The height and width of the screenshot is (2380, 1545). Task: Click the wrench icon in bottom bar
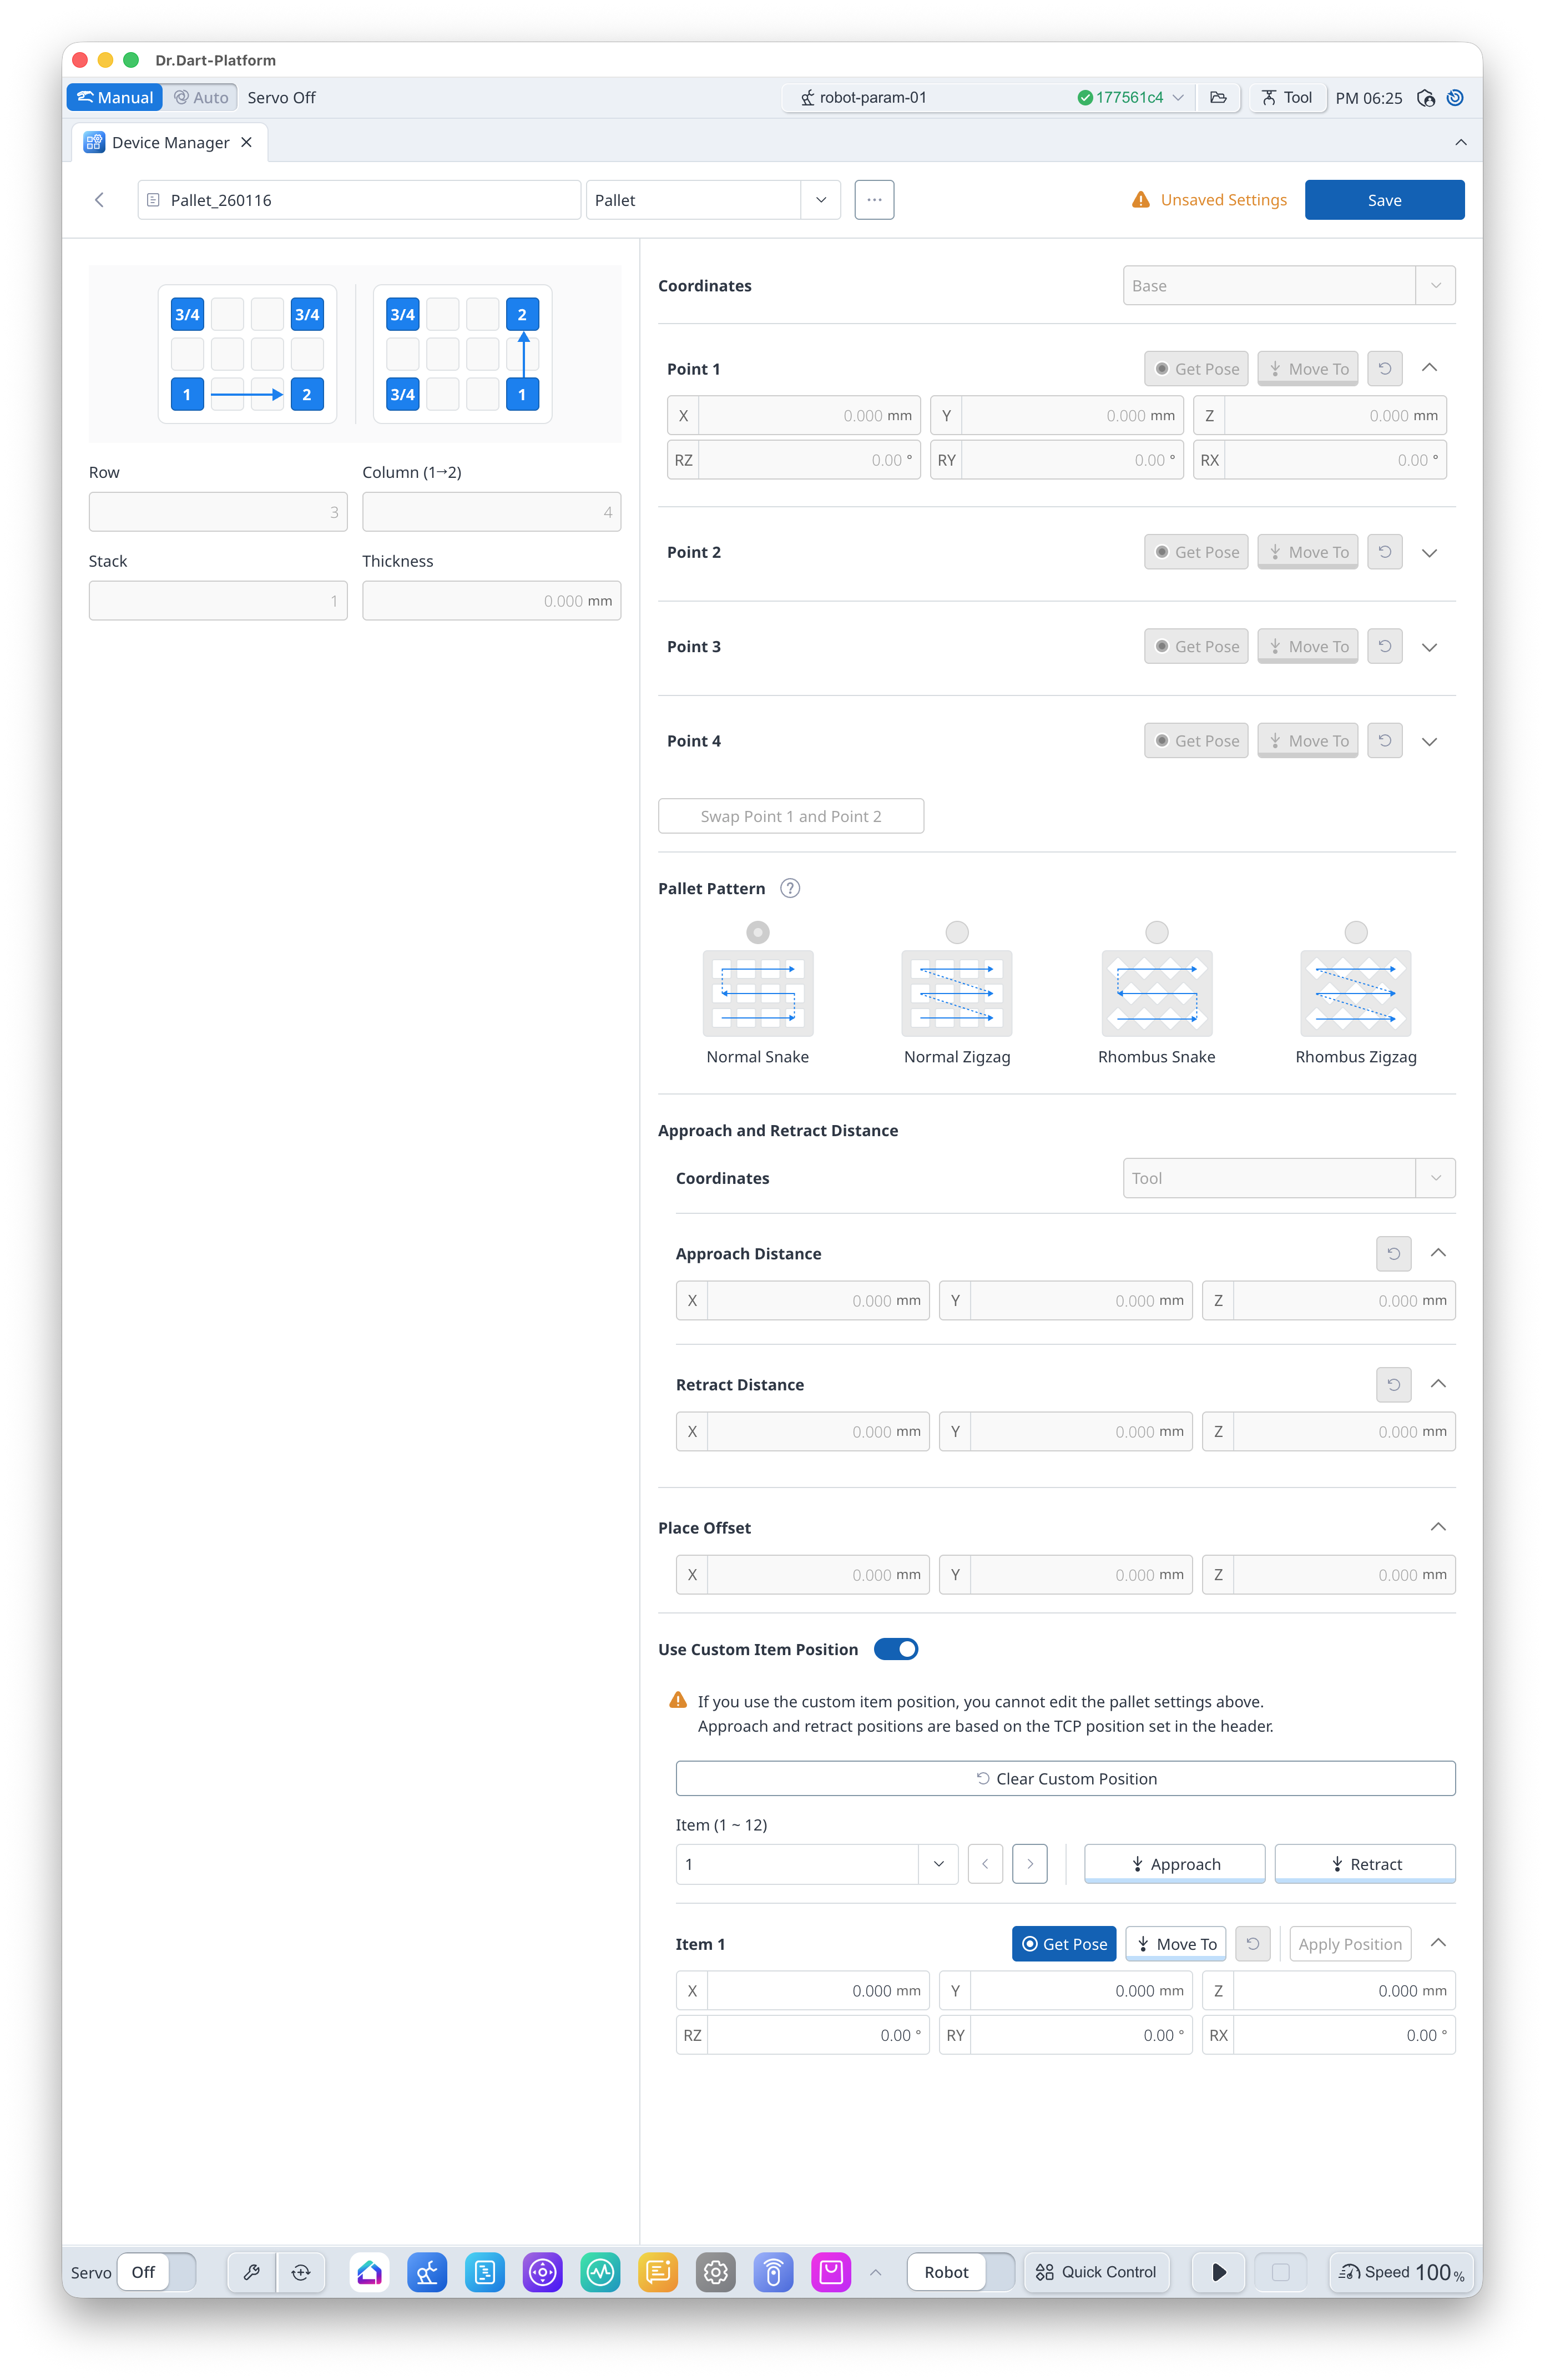(x=251, y=2272)
